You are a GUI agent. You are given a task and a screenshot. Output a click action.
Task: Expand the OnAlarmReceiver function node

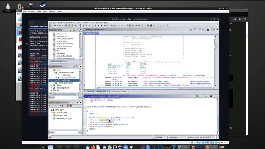56,78
